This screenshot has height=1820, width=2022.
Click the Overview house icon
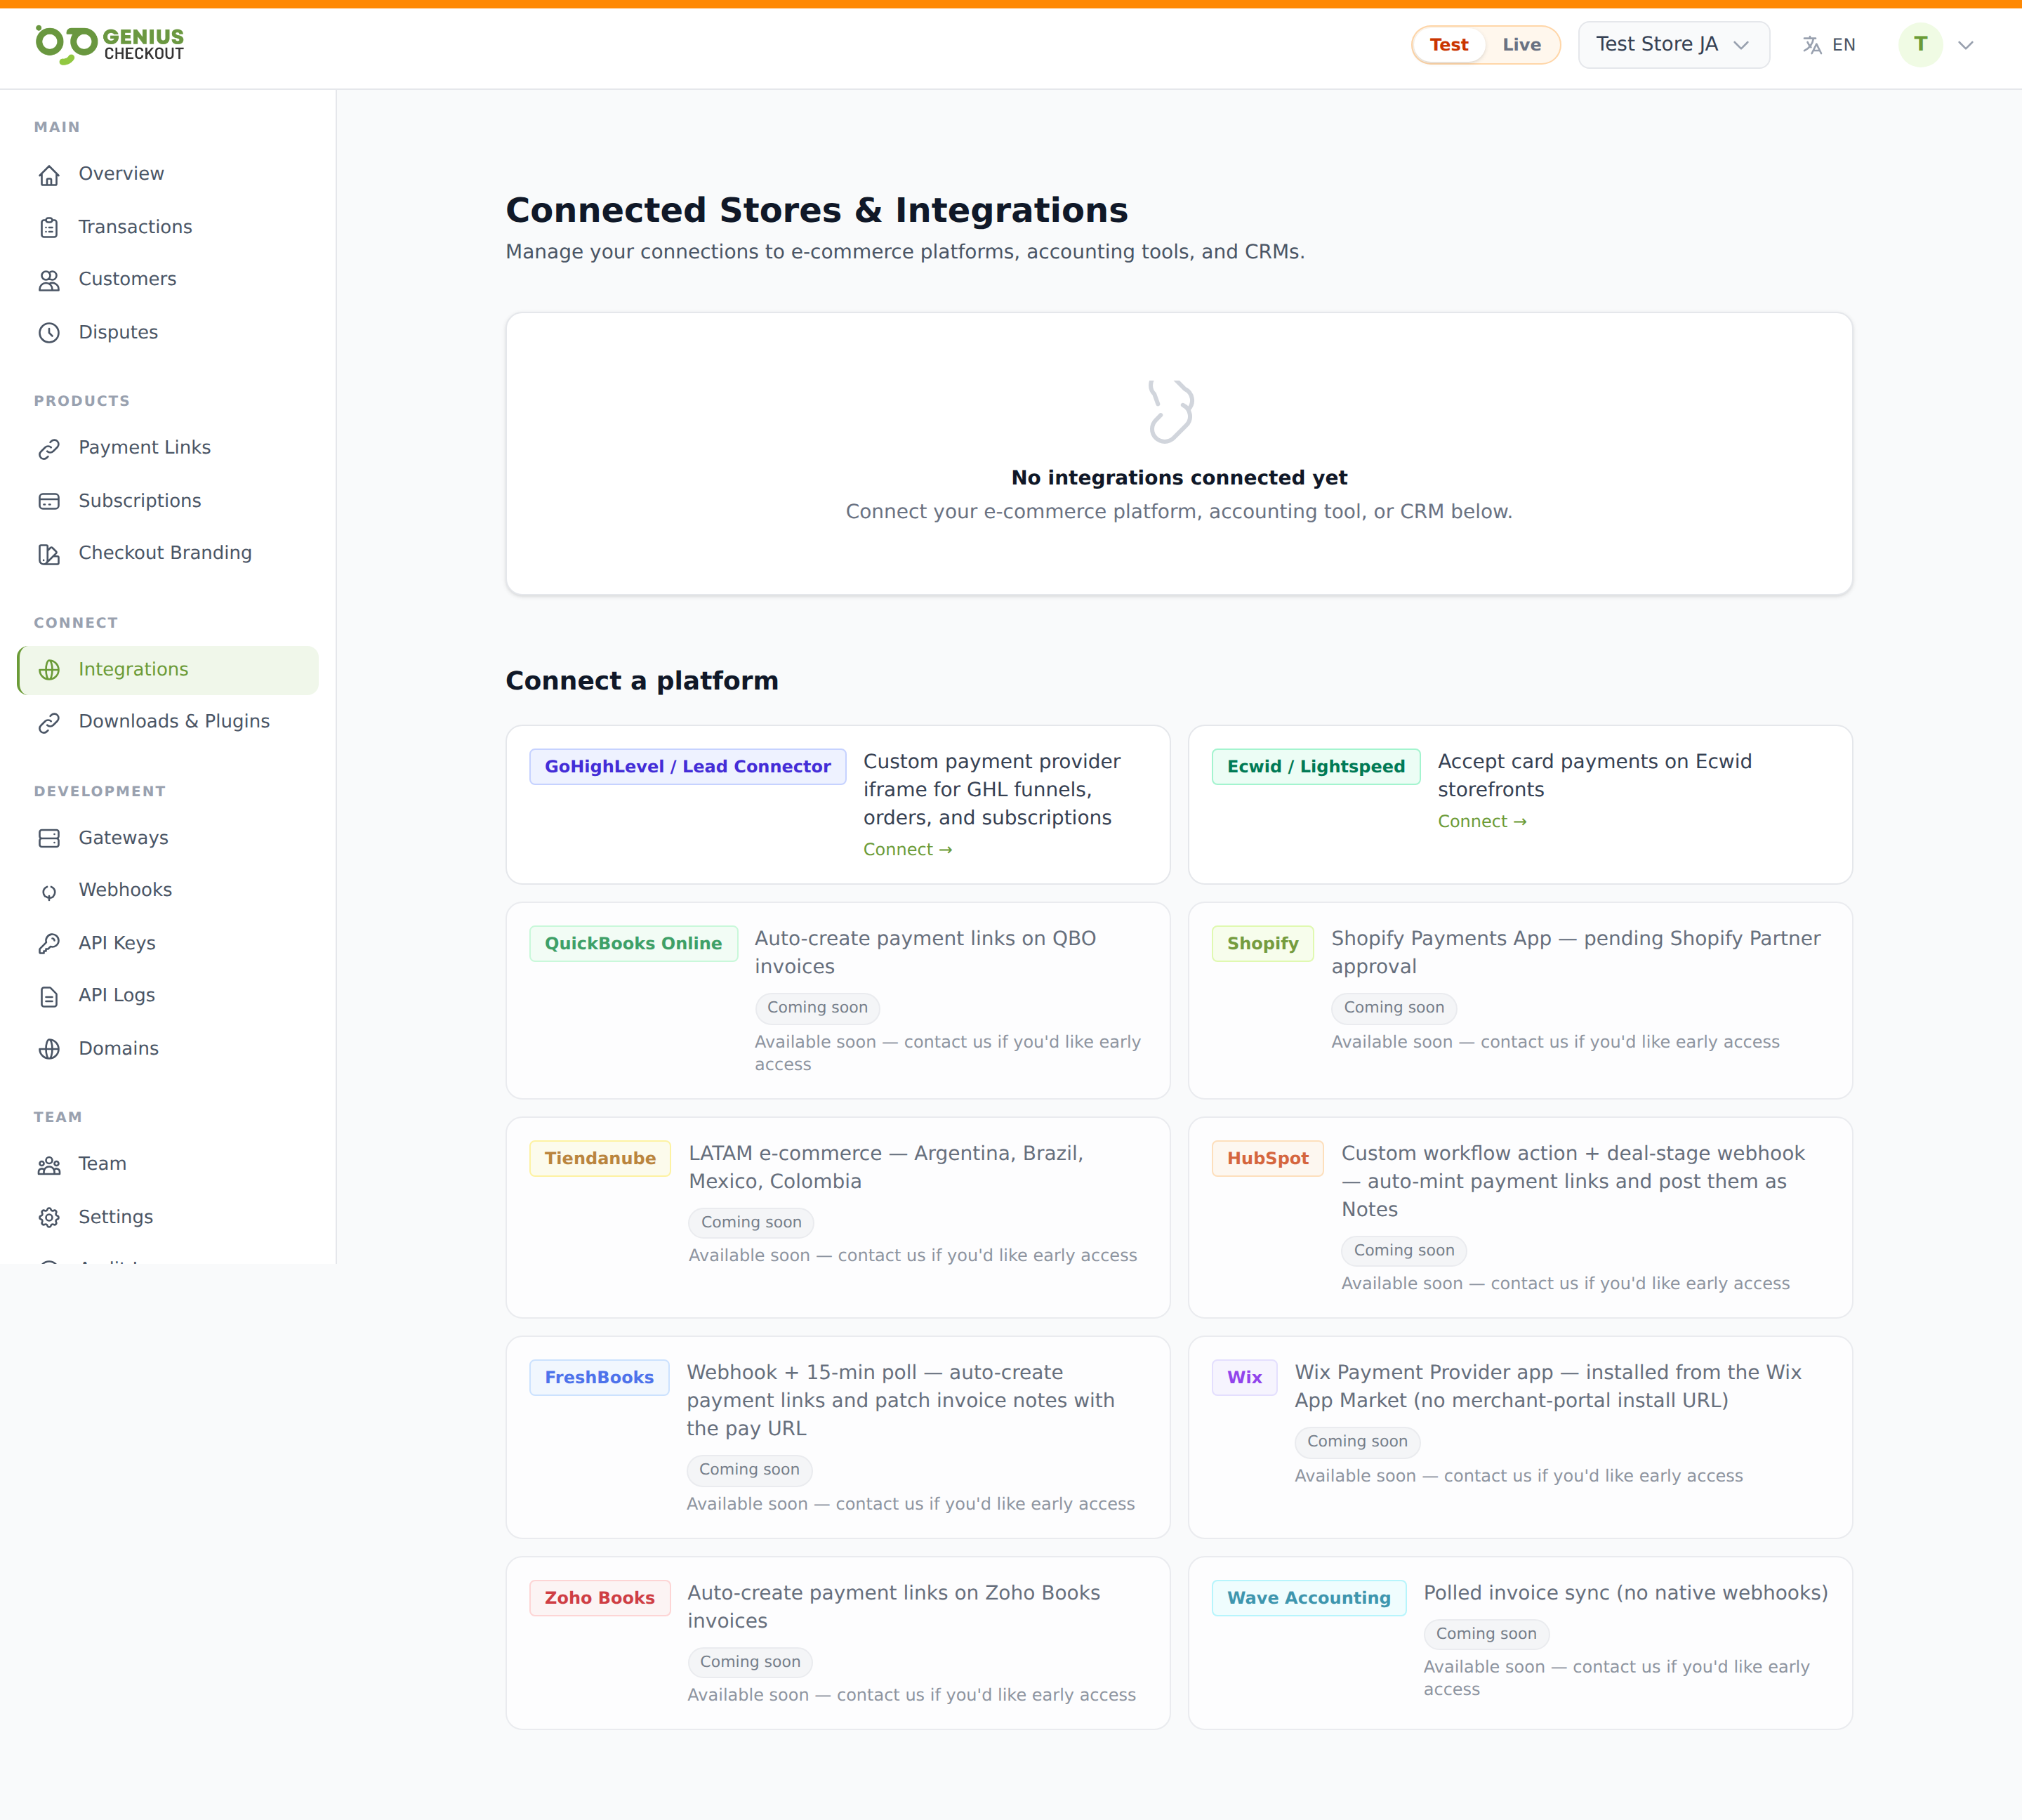tap(49, 175)
